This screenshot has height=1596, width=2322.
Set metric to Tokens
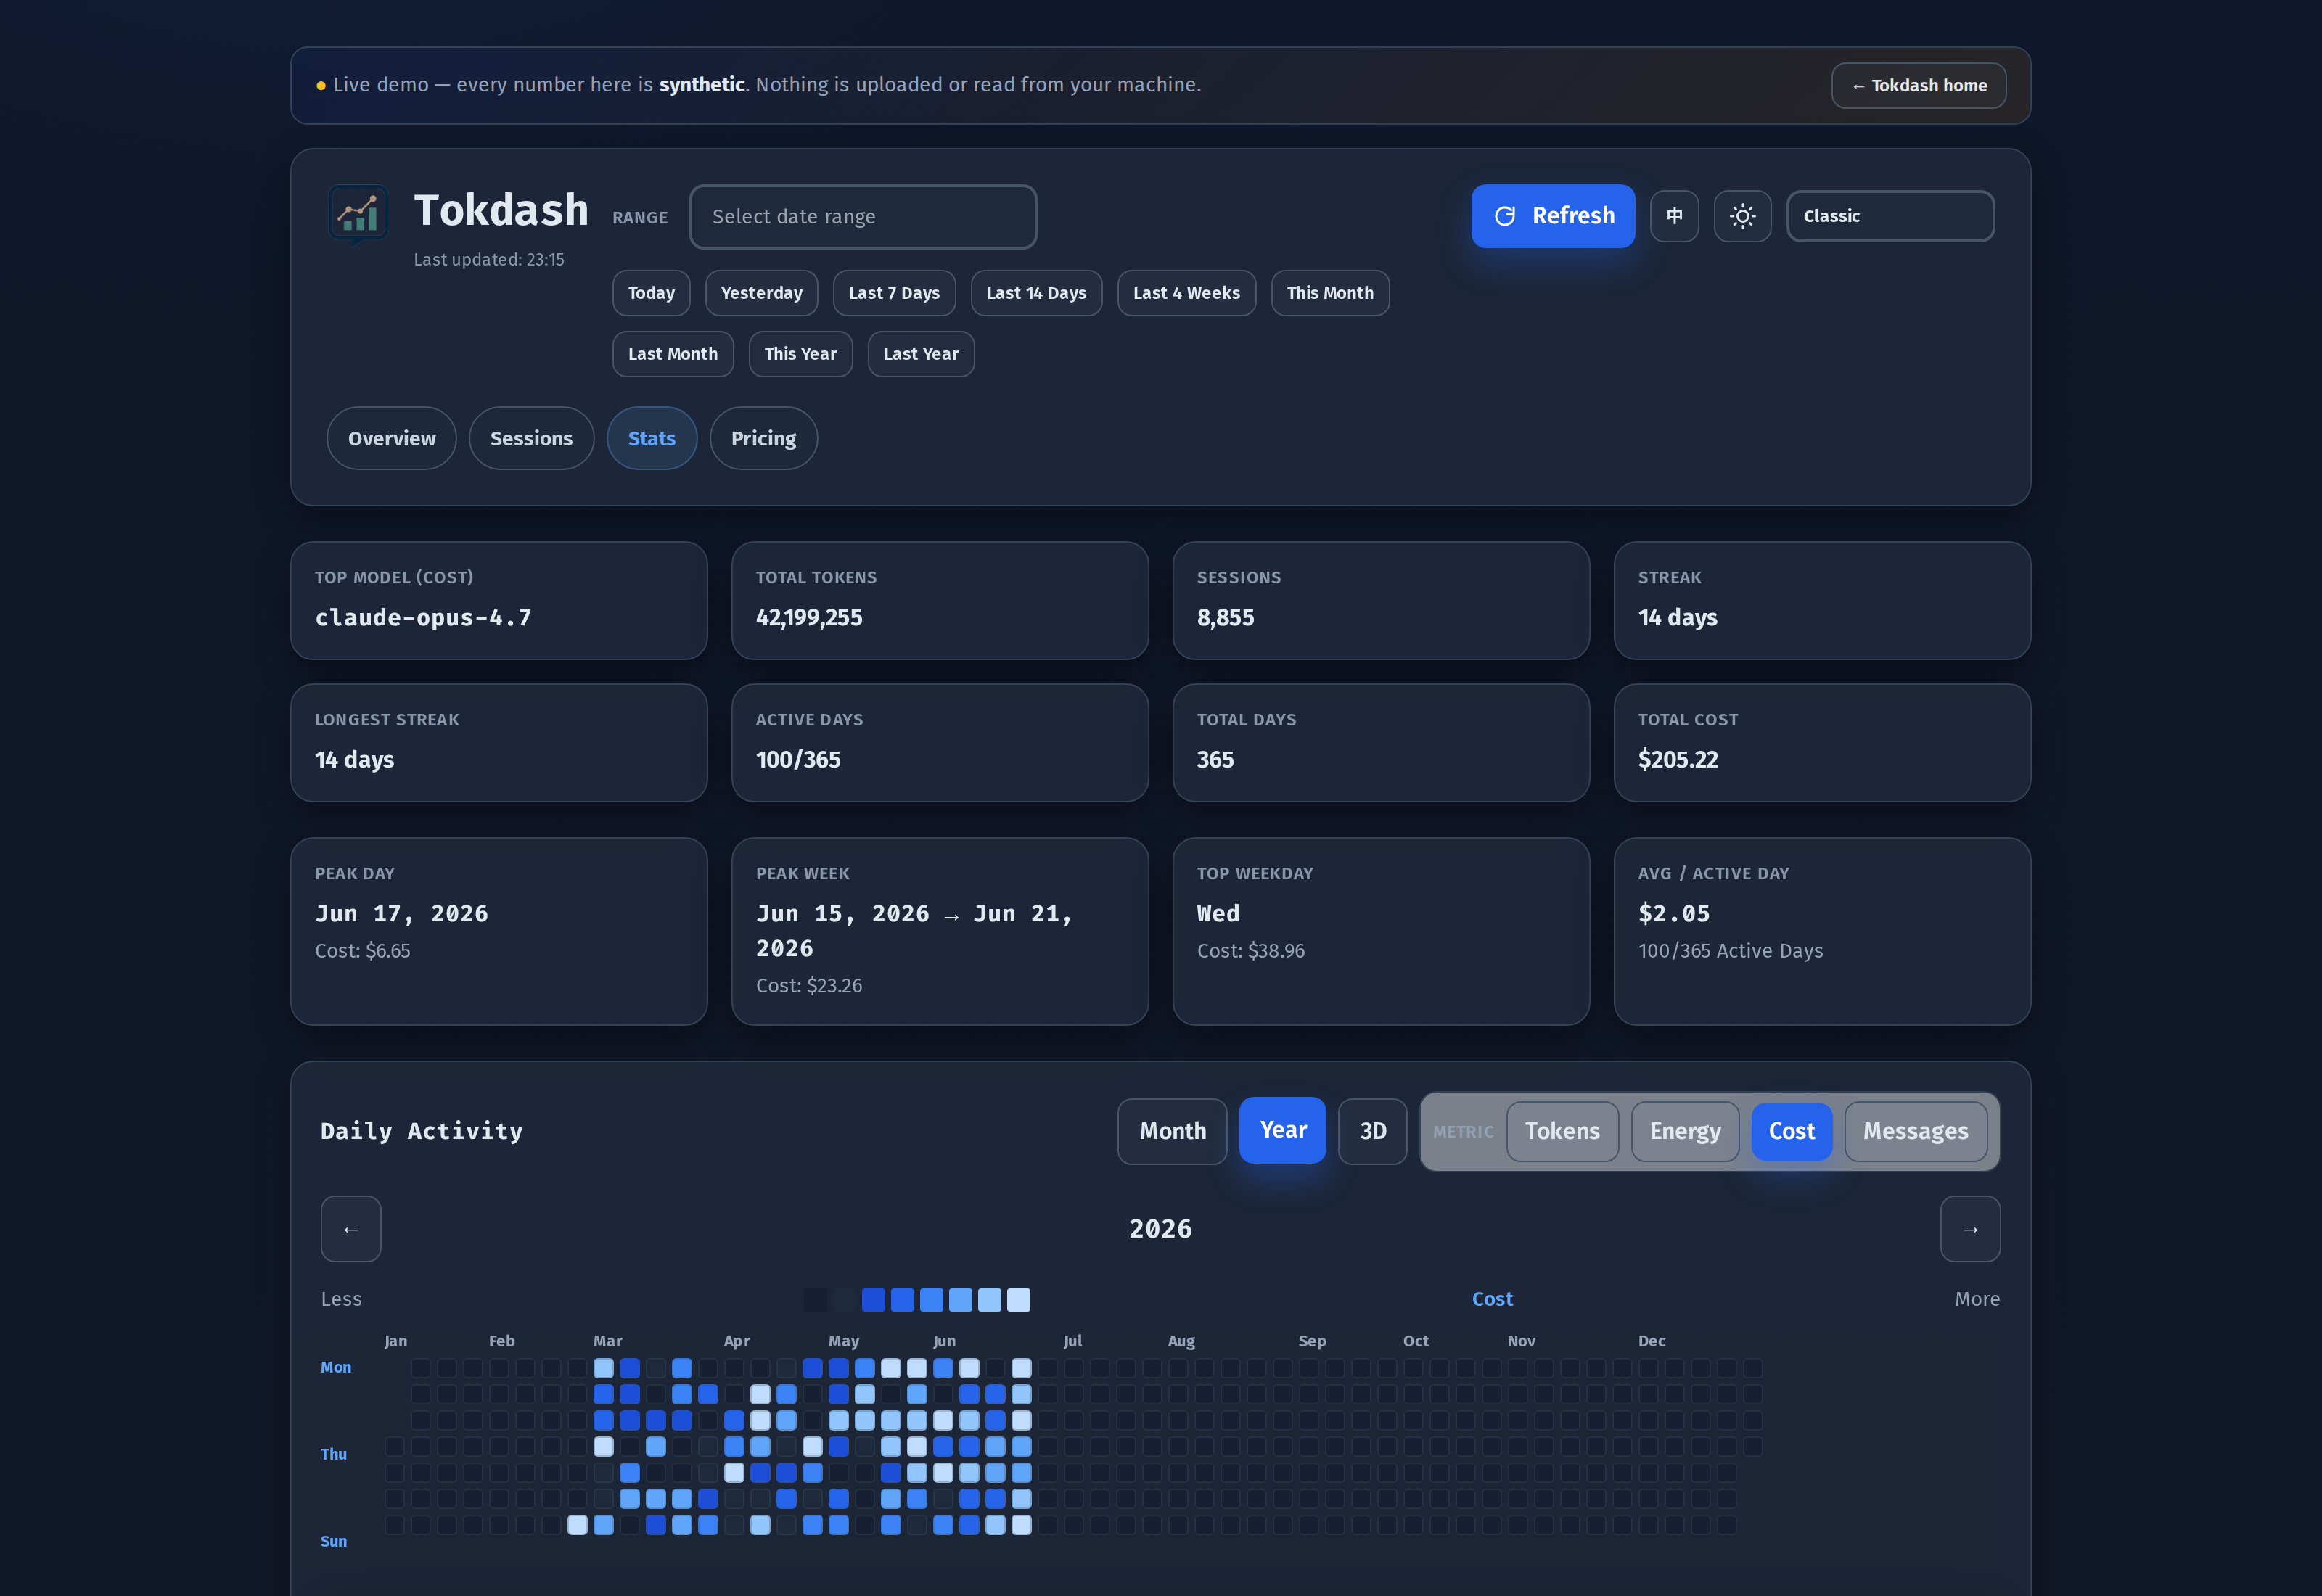1562,1131
